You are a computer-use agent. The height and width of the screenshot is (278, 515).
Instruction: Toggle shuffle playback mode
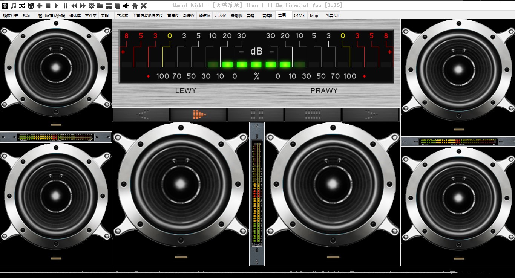(x=22, y=6)
